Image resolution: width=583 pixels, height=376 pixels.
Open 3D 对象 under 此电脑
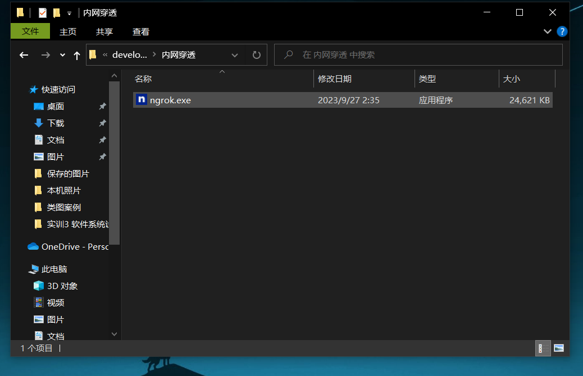[62, 286]
